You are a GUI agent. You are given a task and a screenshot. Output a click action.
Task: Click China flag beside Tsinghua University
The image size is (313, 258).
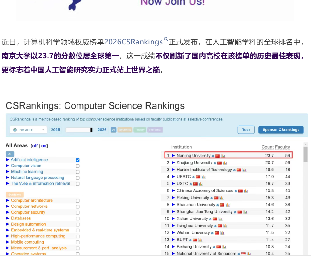tap(220, 226)
